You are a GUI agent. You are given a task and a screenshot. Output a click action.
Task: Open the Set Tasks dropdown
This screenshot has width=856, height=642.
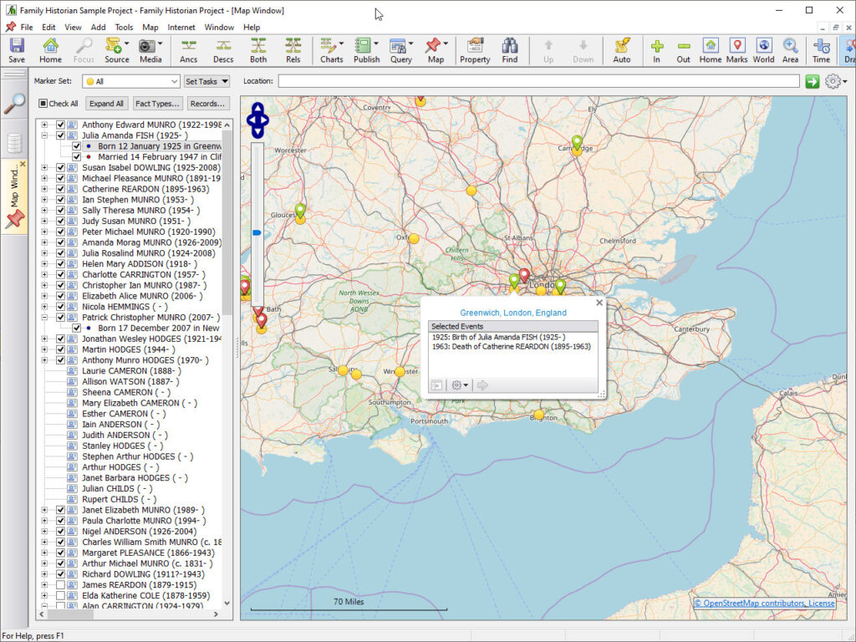pos(206,81)
